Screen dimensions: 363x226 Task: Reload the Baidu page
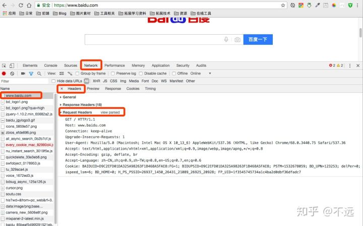pyautogui.click(x=21, y=5)
